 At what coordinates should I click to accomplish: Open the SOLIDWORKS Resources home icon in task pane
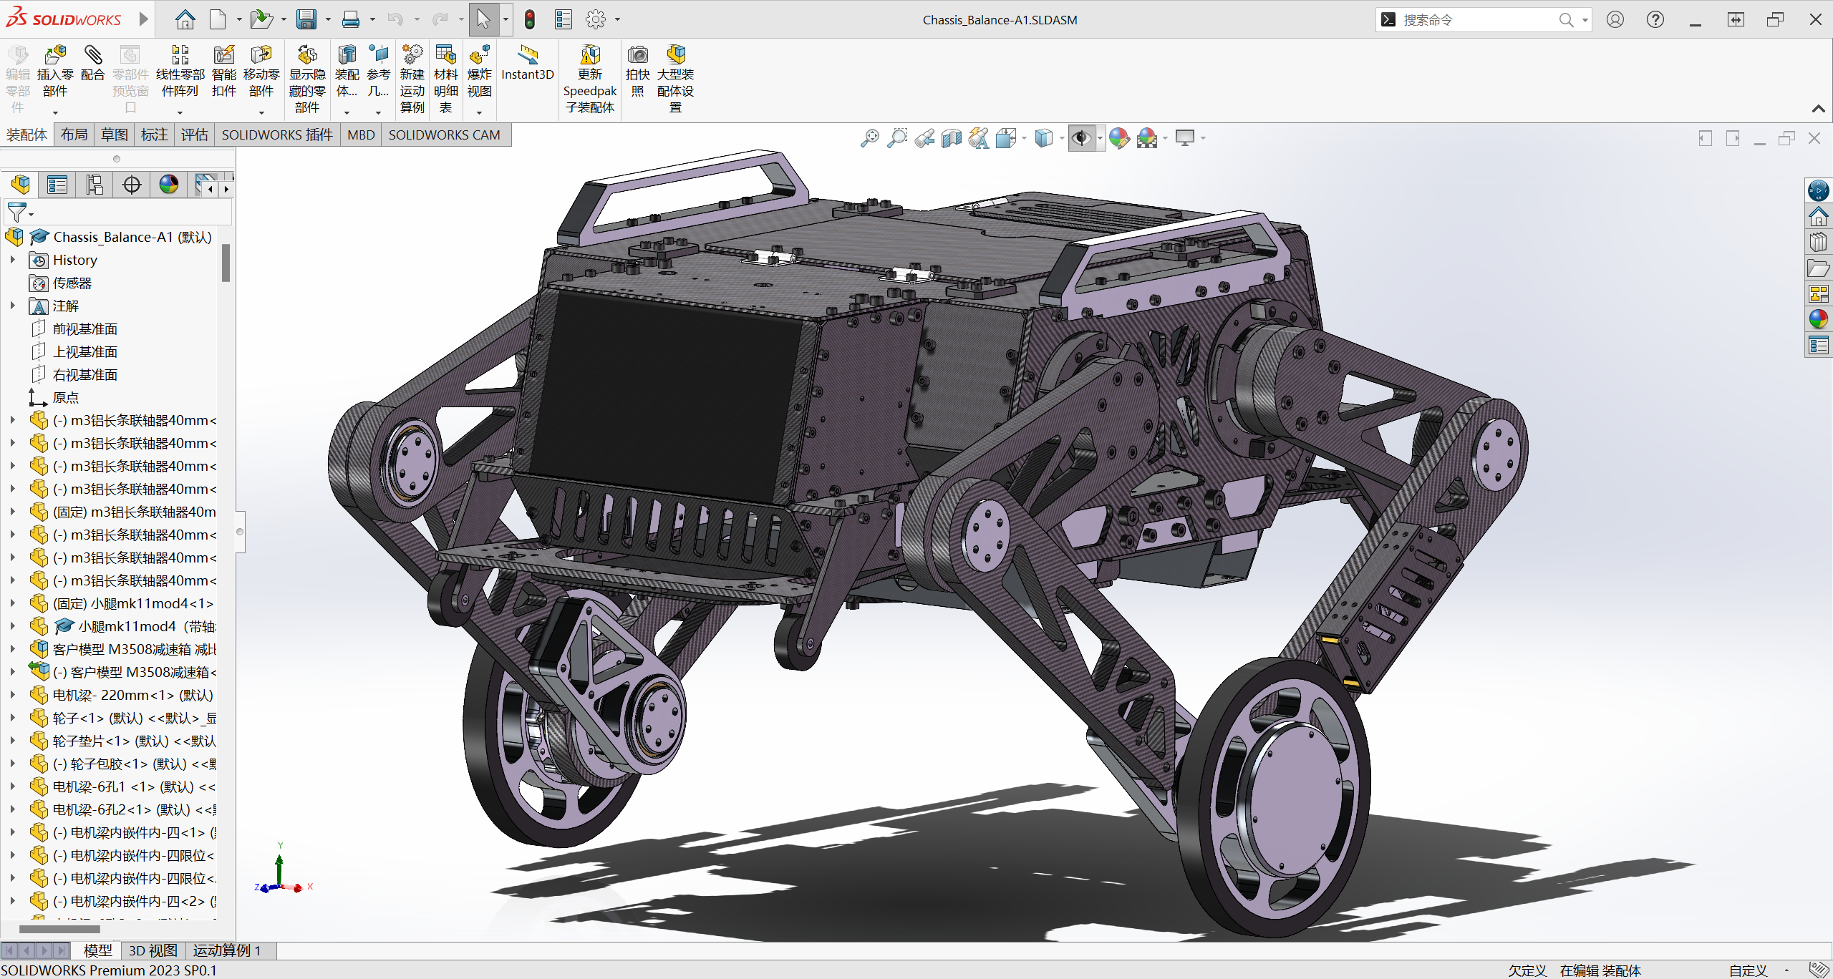coord(1818,216)
